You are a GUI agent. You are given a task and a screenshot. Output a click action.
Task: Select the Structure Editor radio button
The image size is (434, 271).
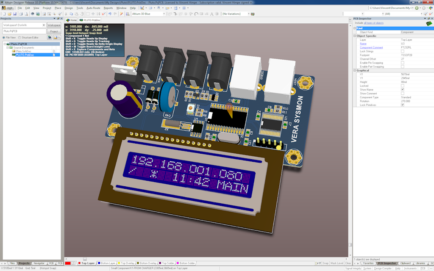[19, 38]
